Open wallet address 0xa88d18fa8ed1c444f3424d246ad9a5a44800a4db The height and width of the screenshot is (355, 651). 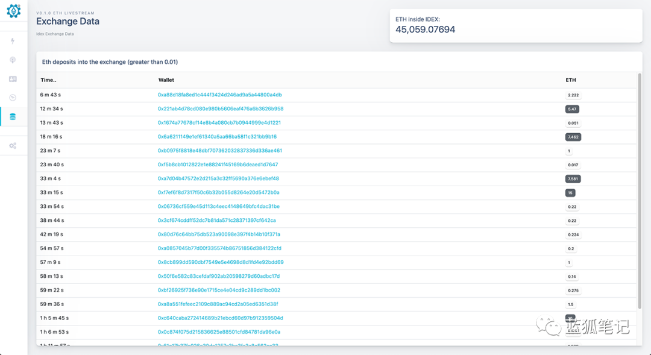tap(219, 95)
